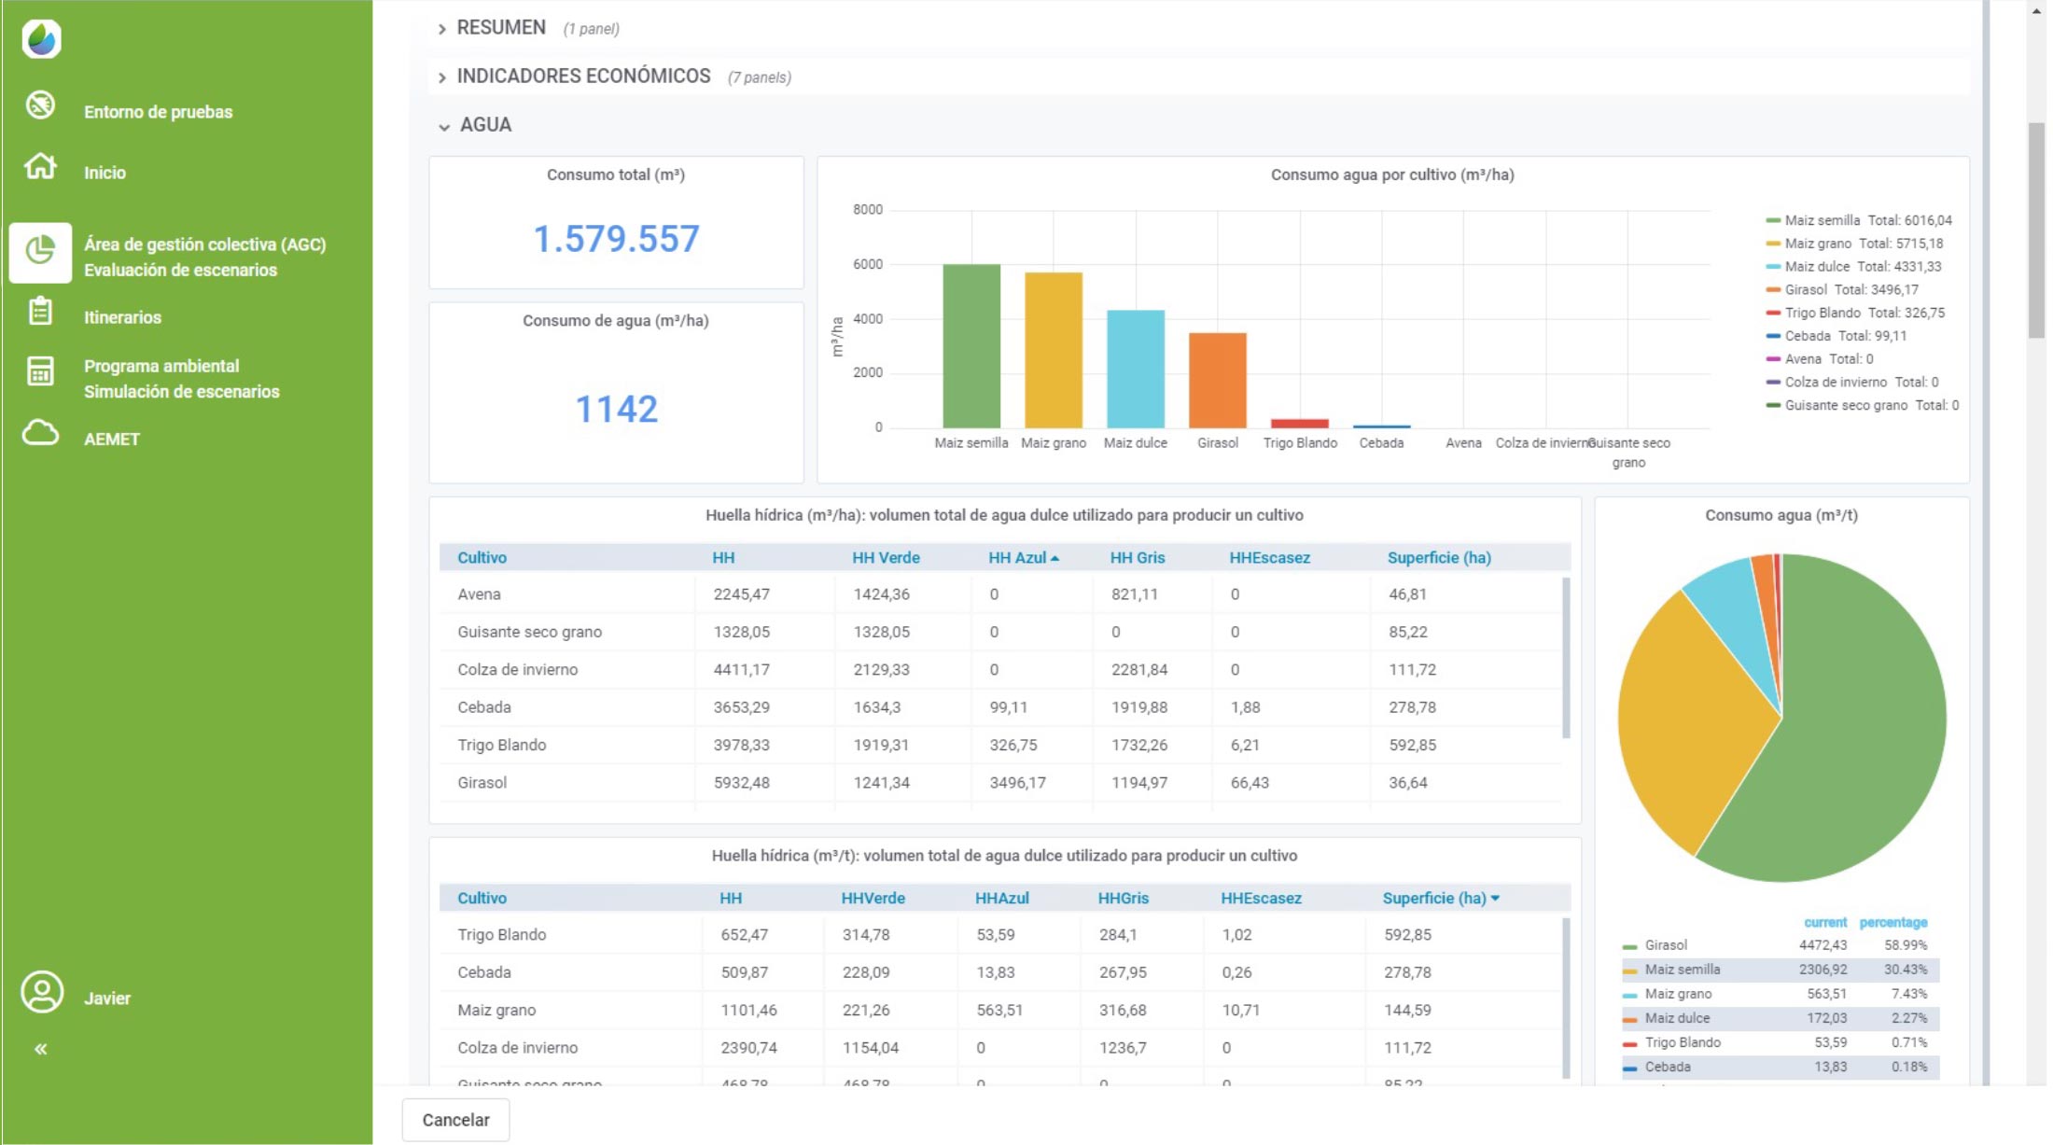Sort m³/t table by HHVerde column
The height and width of the screenshot is (1145, 2053).
tap(873, 898)
